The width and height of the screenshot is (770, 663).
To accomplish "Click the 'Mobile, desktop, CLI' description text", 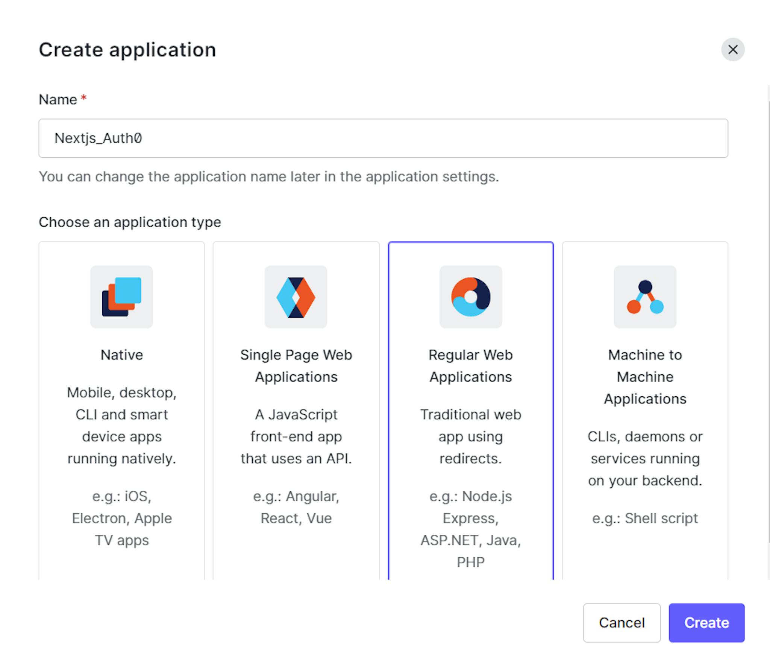I will [121, 426].
